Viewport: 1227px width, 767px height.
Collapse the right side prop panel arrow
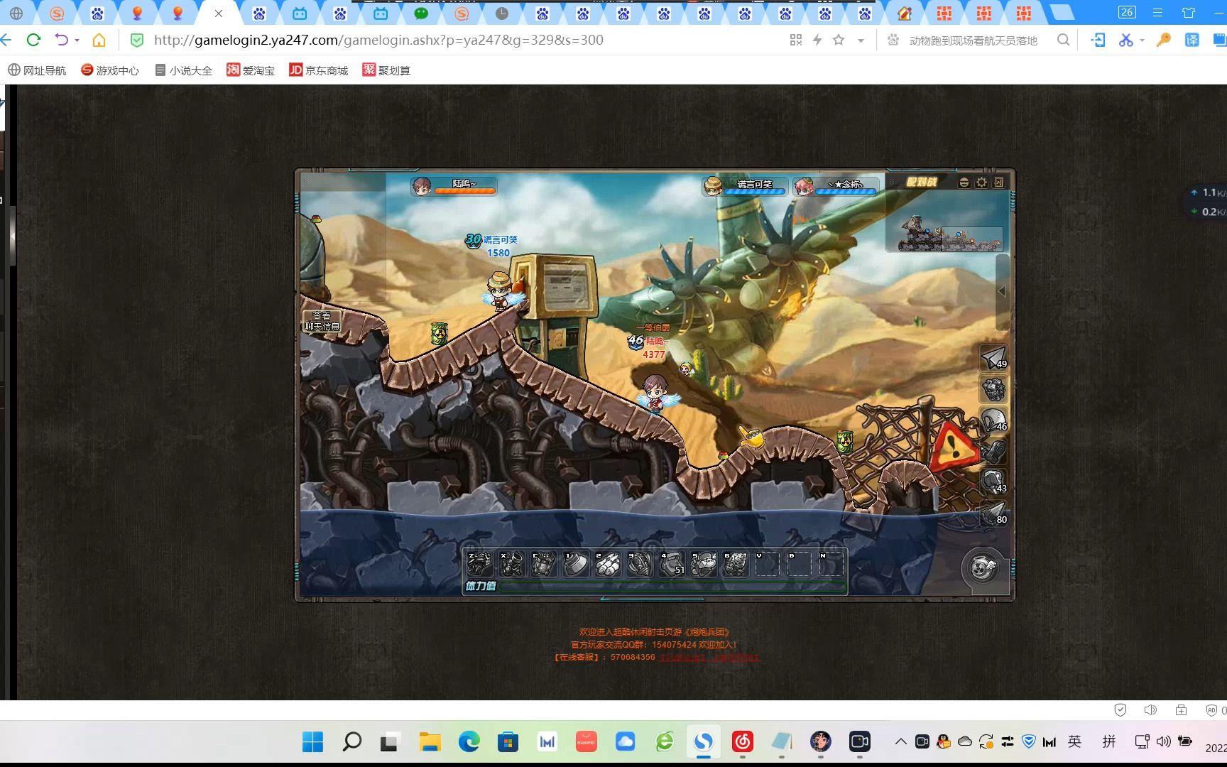click(1002, 290)
